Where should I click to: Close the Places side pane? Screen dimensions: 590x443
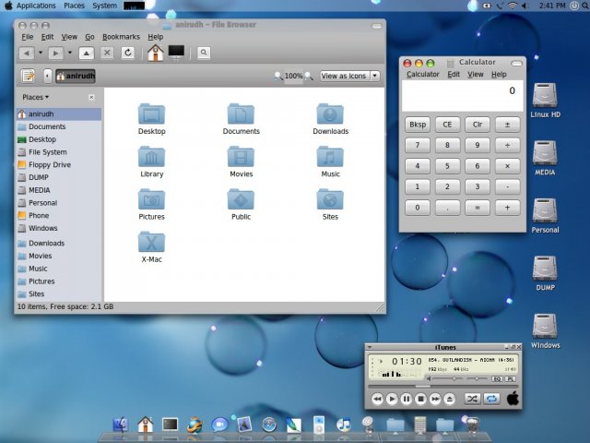(x=91, y=97)
